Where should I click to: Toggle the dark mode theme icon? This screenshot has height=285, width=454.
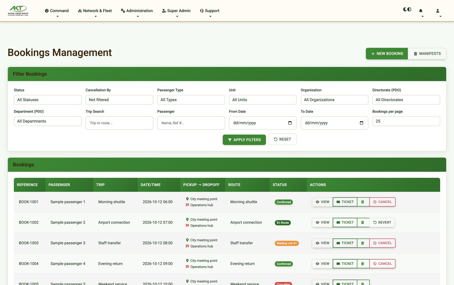pos(407,10)
